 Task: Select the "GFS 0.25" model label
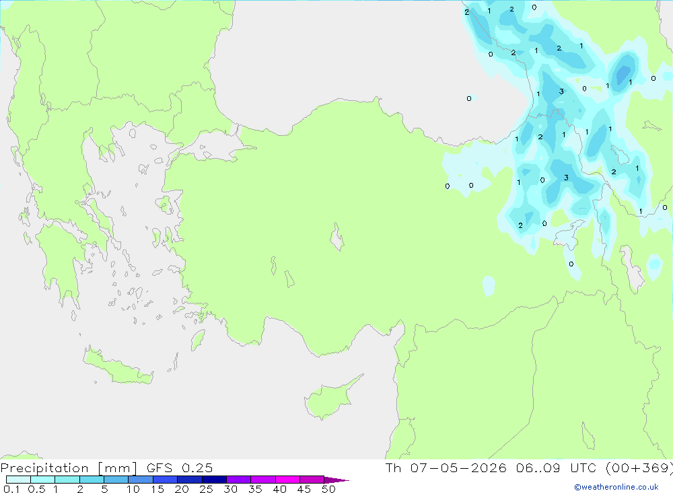point(180,467)
